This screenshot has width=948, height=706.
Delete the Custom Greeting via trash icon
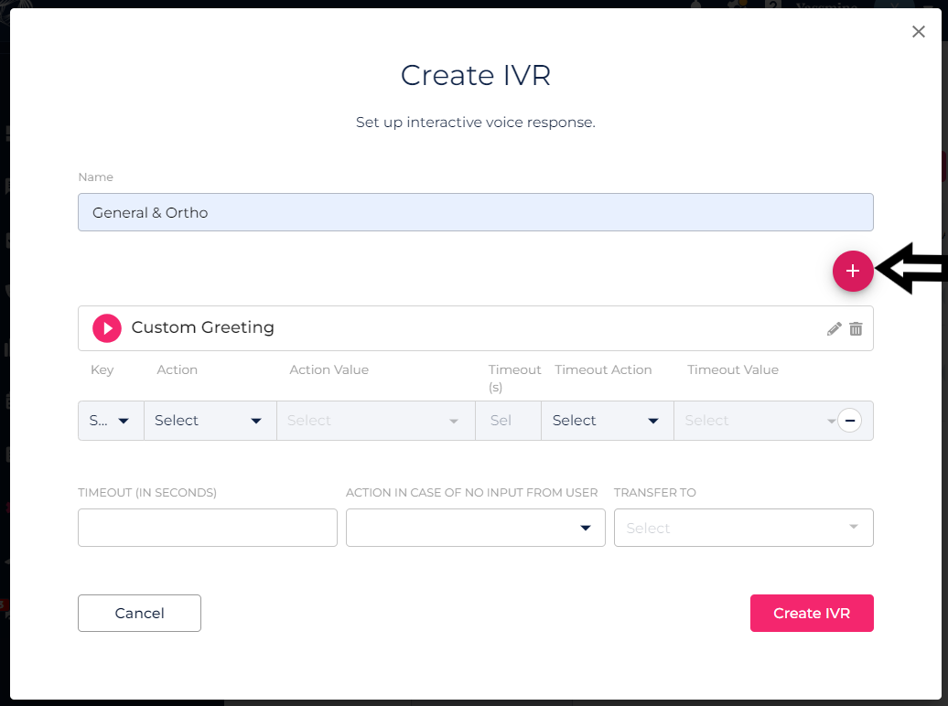coord(856,329)
